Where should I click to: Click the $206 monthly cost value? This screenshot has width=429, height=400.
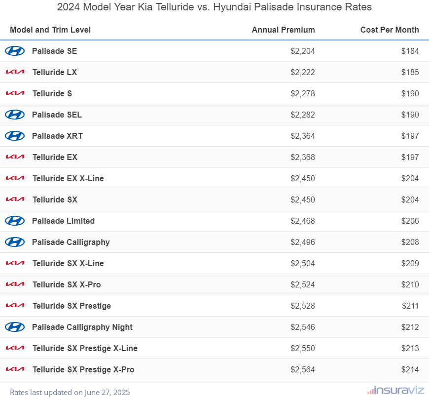[410, 221]
